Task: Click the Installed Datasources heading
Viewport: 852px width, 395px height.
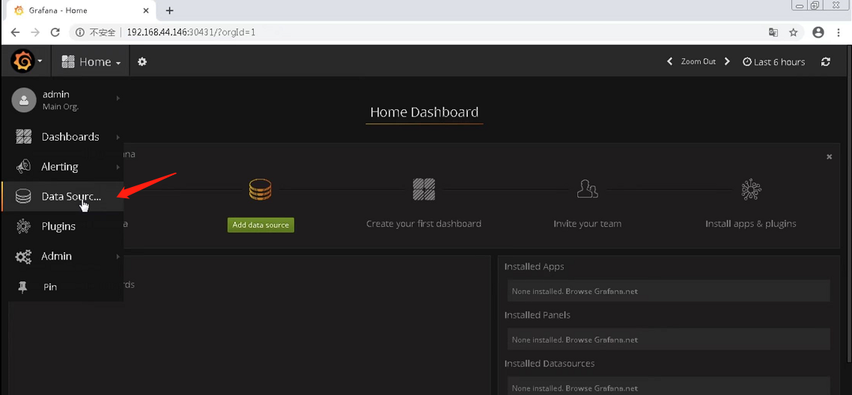Action: coord(550,364)
